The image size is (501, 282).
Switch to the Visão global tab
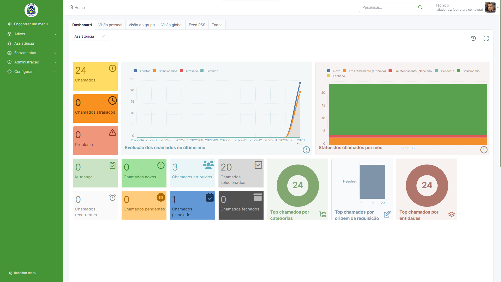[x=172, y=25]
